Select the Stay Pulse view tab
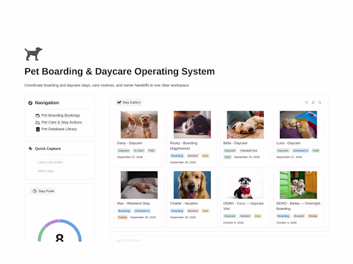Image resolution: width=353 pixels, height=264 pixels. pyautogui.click(x=43, y=191)
